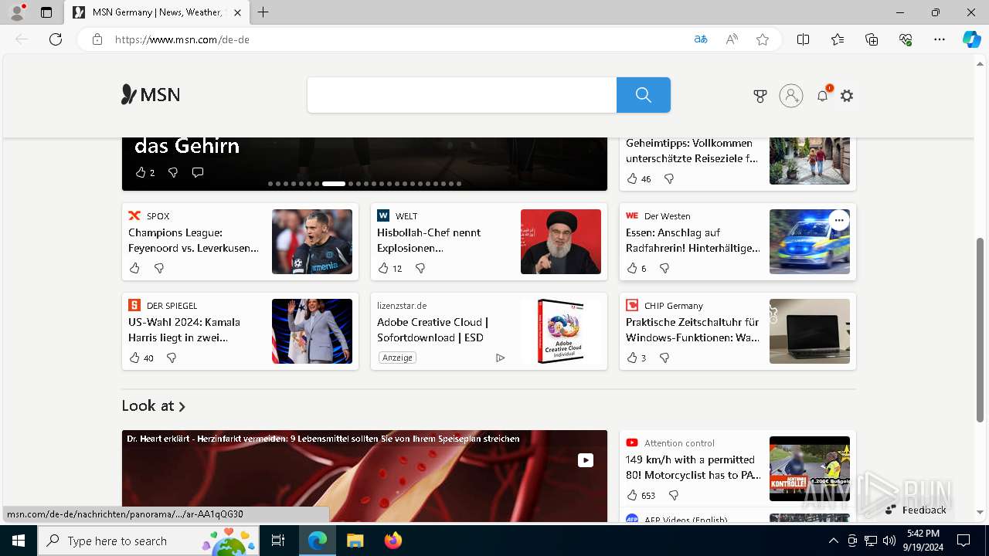
Task: Open Champions League Feyenoord vs. Leverkusen article
Action: coord(194,240)
